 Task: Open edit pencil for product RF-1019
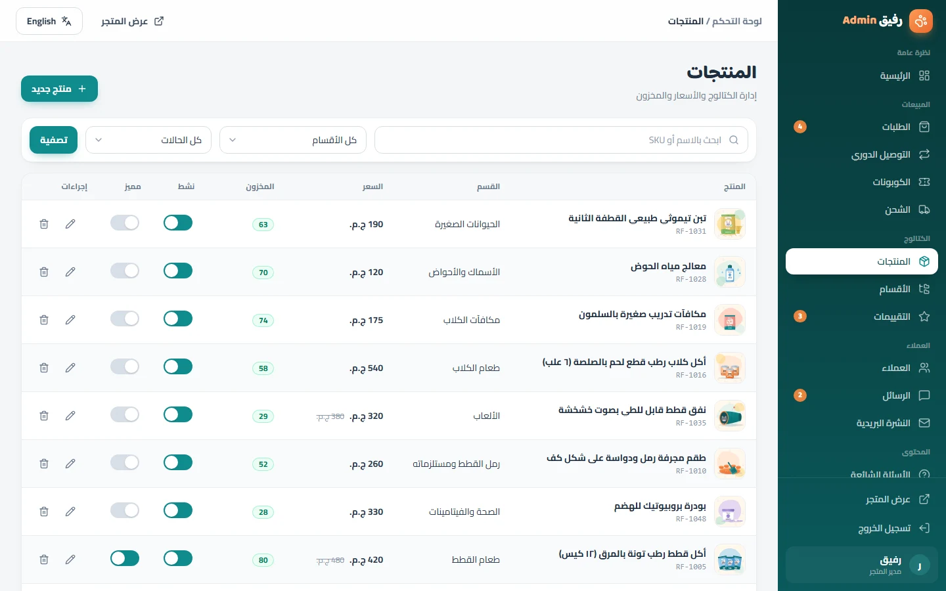tap(70, 320)
